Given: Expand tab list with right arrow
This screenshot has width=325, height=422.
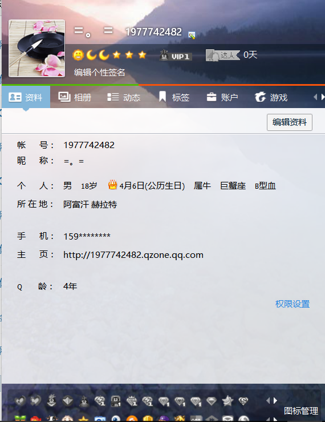Looking at the screenshot, I should coord(323,97).
